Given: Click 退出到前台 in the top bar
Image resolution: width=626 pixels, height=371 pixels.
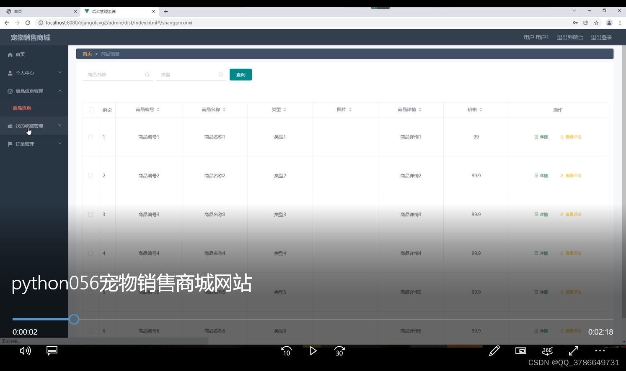Looking at the screenshot, I should click(570, 37).
